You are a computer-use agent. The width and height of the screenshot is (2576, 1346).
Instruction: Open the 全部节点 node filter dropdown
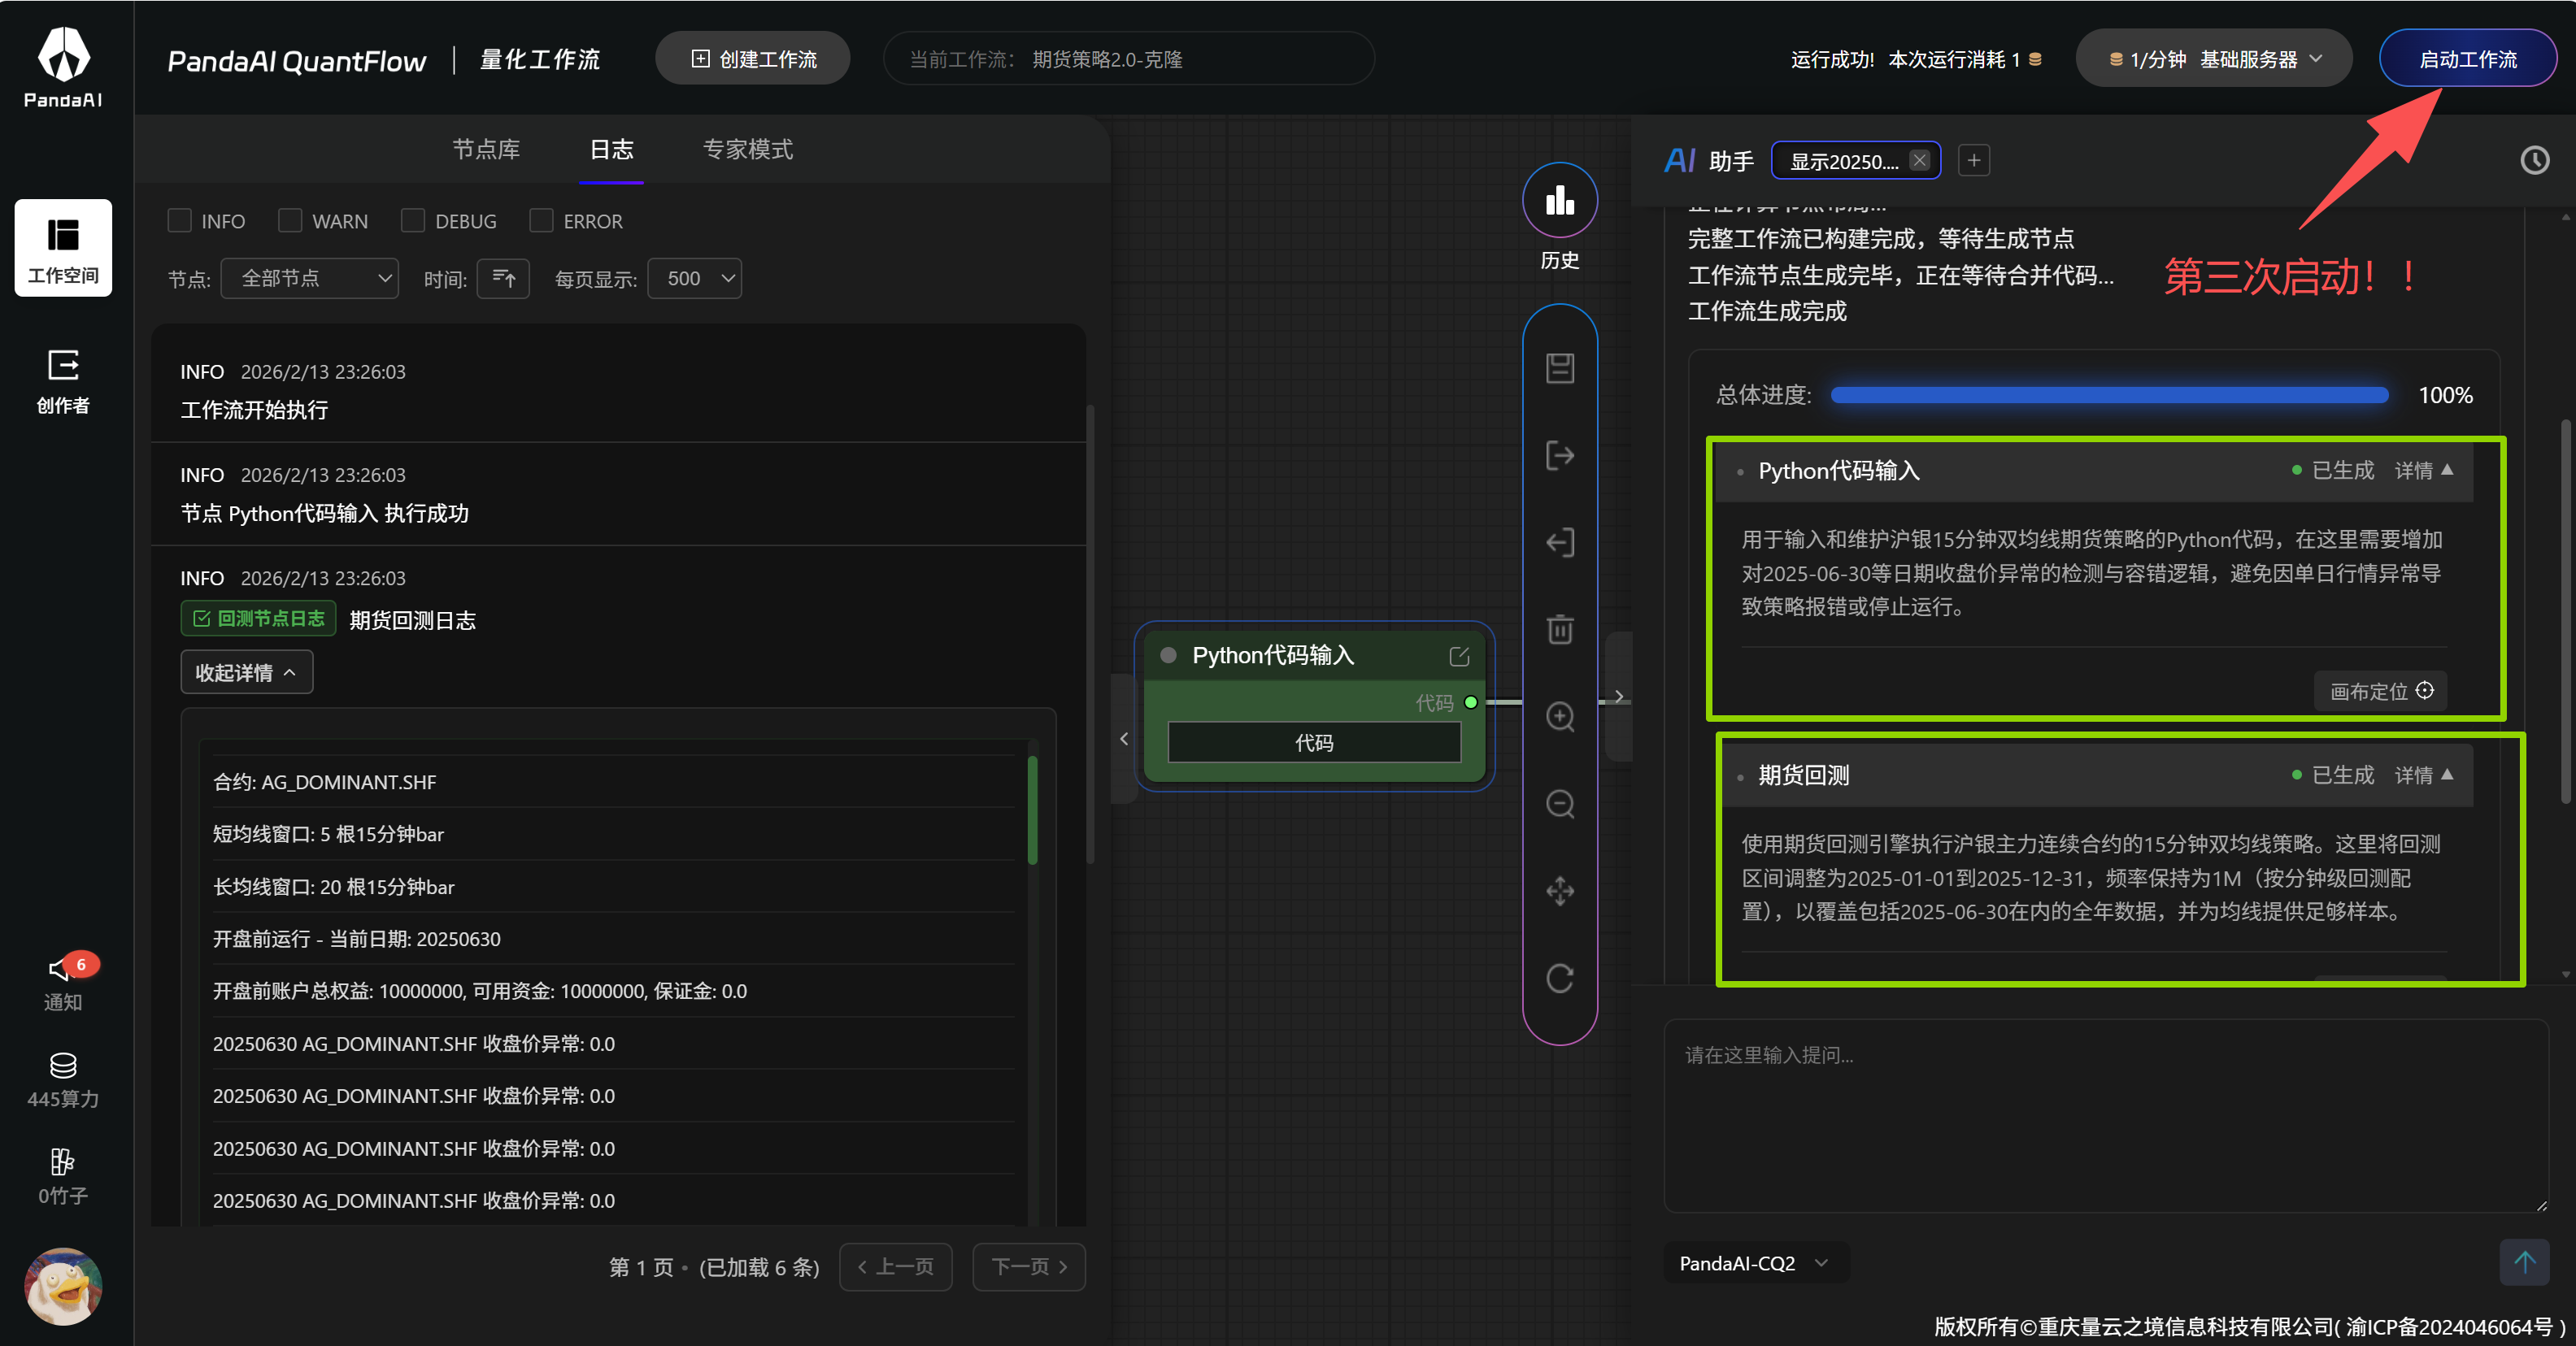pyautogui.click(x=310, y=278)
